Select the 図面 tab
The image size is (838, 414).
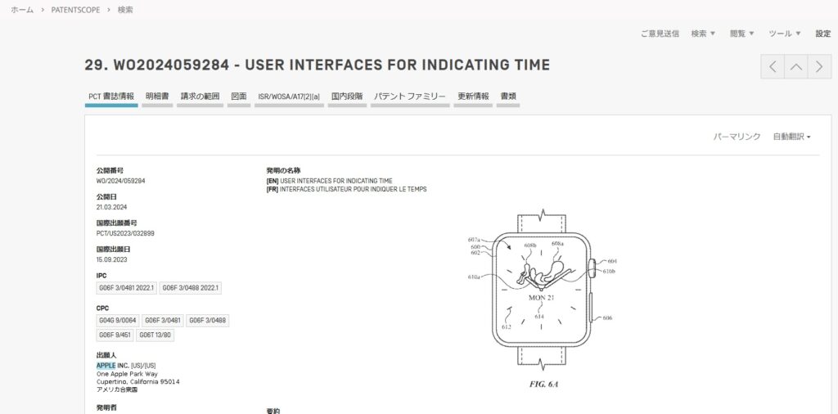239,97
